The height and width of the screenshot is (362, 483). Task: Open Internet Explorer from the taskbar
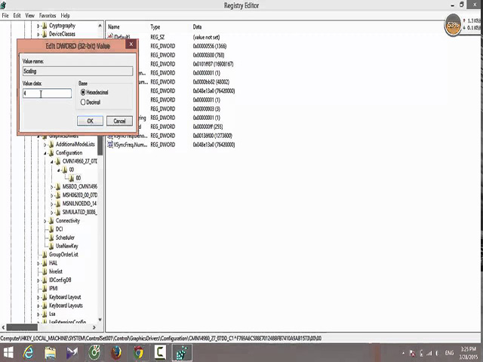click(x=29, y=352)
